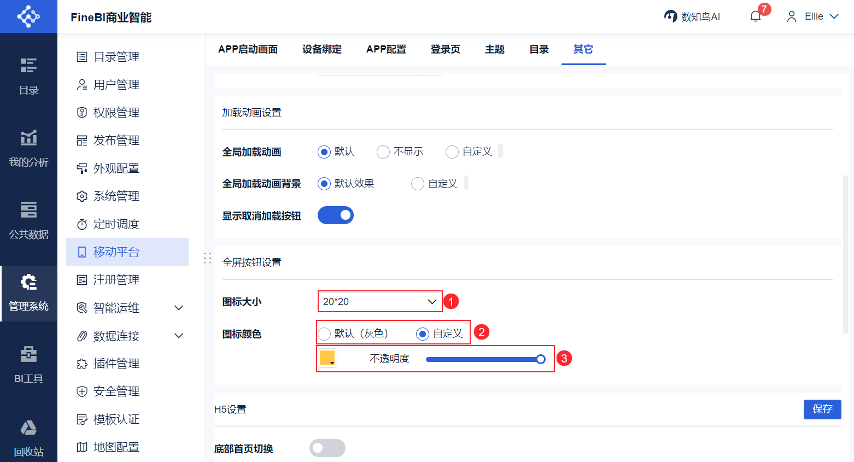This screenshot has width=854, height=462.
Task: Open 我的分析 in the left sidebar
Action: (x=28, y=148)
